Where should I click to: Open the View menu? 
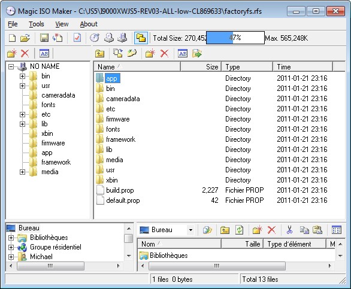pos(62,24)
